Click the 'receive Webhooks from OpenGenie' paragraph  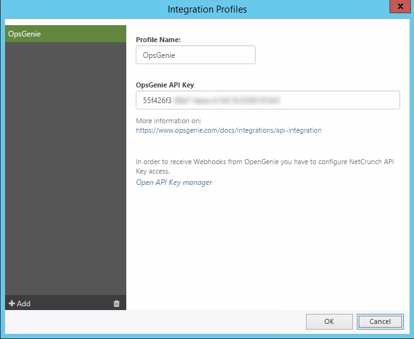point(265,166)
